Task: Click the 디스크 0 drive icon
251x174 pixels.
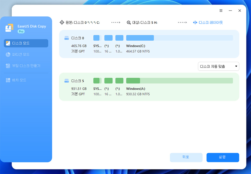Action: coord(67,38)
